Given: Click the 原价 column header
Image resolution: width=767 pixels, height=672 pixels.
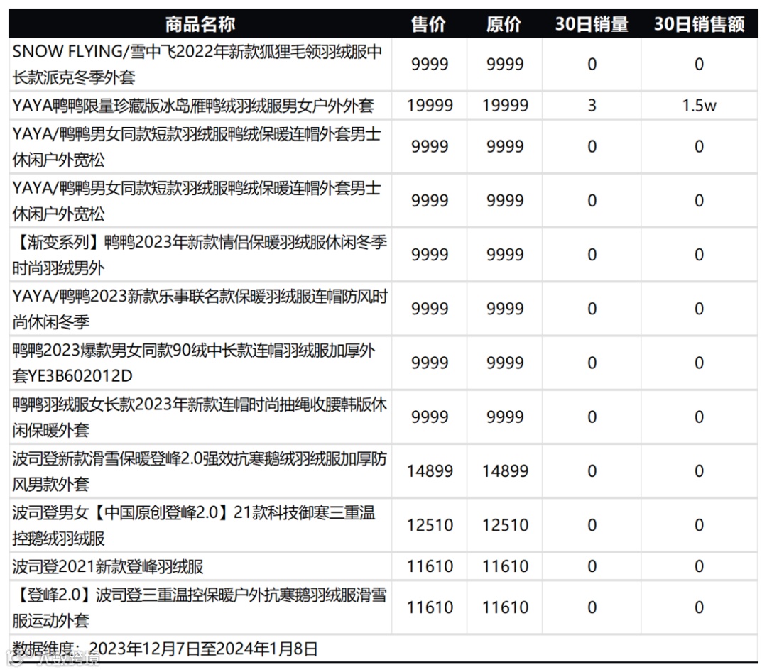Looking at the screenshot, I should click(504, 24).
